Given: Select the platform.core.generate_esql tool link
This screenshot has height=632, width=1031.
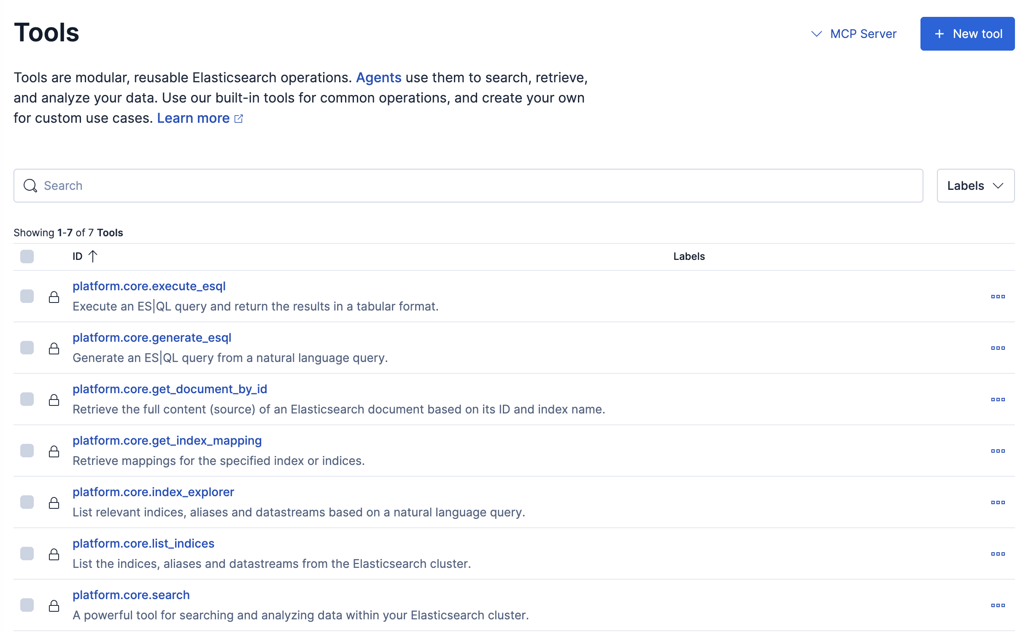Looking at the screenshot, I should coord(152,338).
